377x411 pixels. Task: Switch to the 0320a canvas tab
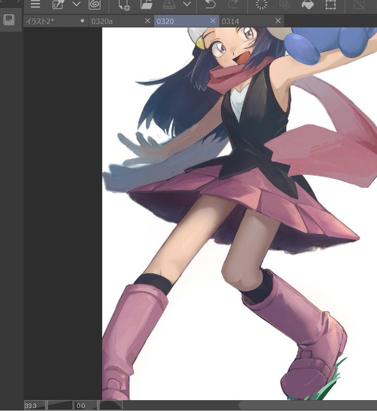121,21
